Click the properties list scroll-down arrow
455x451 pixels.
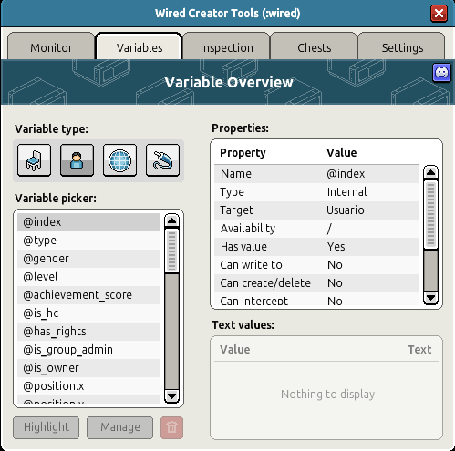[x=430, y=297]
